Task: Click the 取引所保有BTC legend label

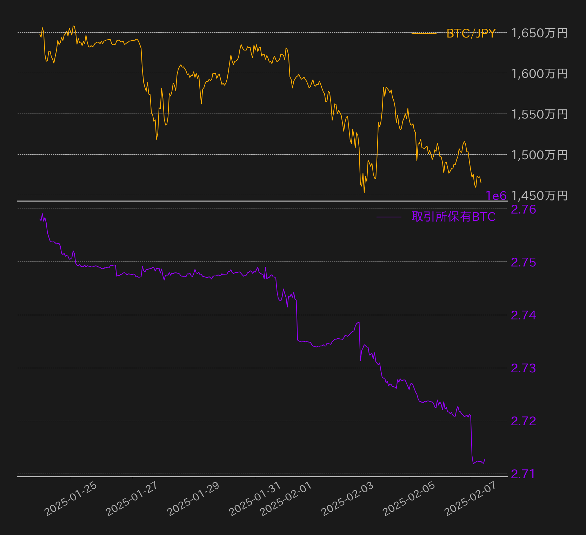Action: 454,217
